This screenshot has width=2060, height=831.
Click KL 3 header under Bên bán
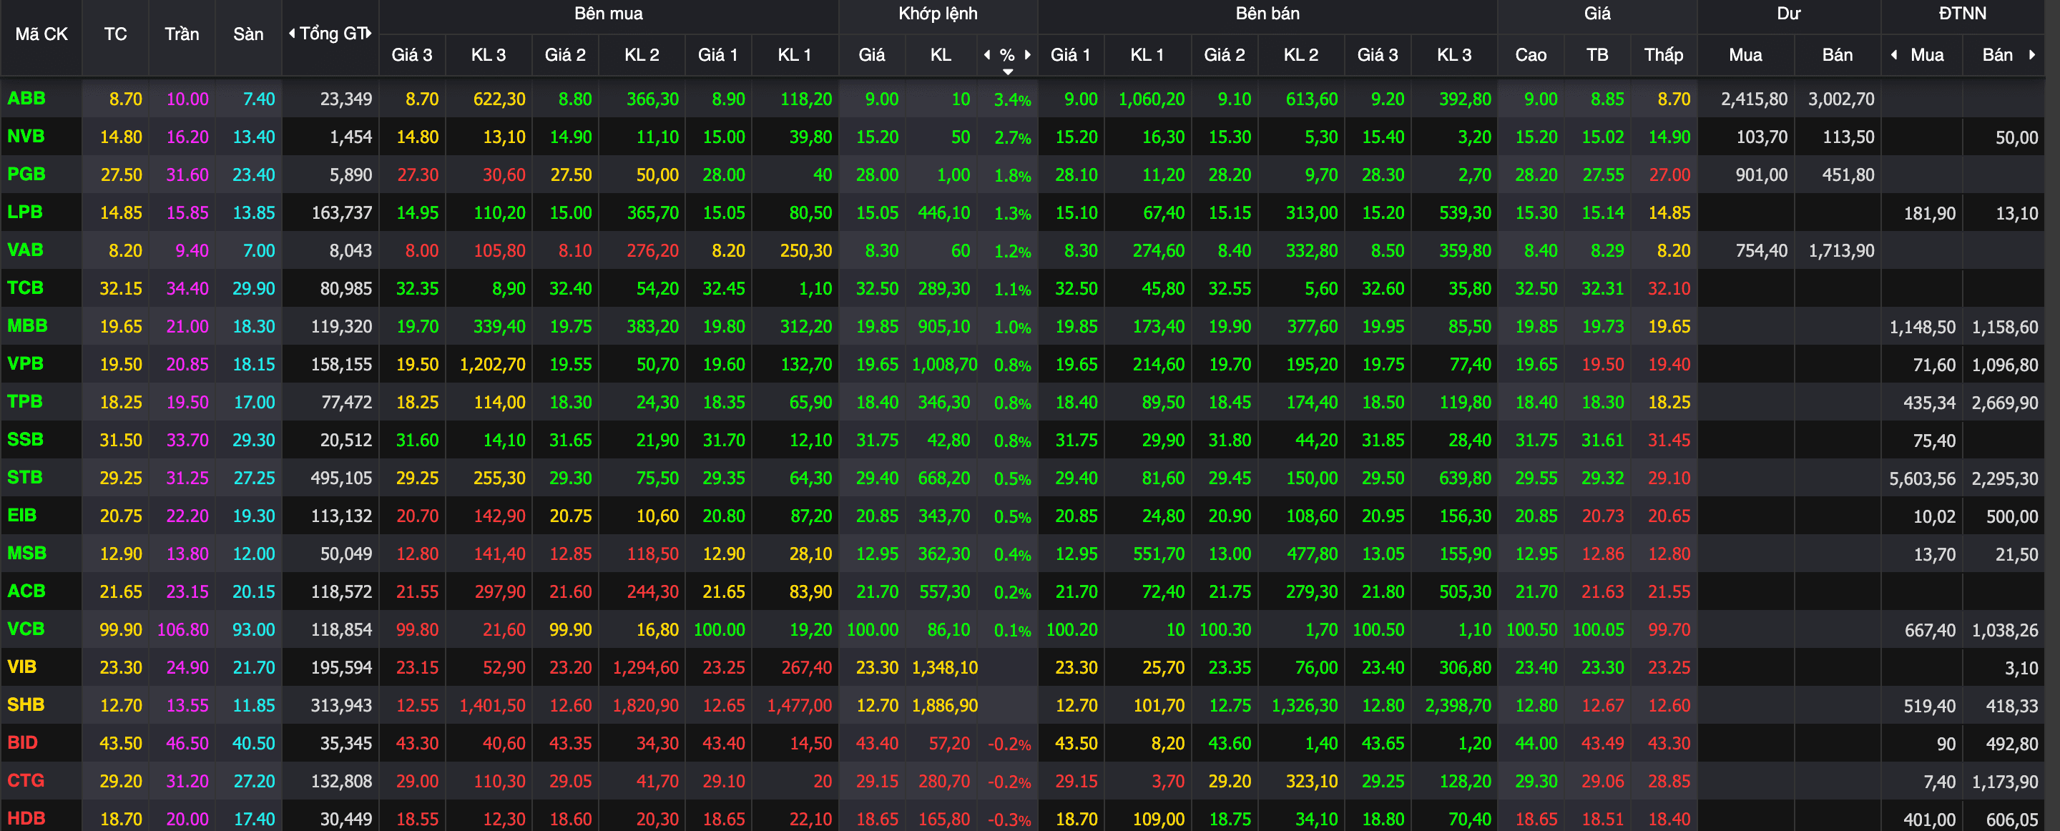(1454, 54)
